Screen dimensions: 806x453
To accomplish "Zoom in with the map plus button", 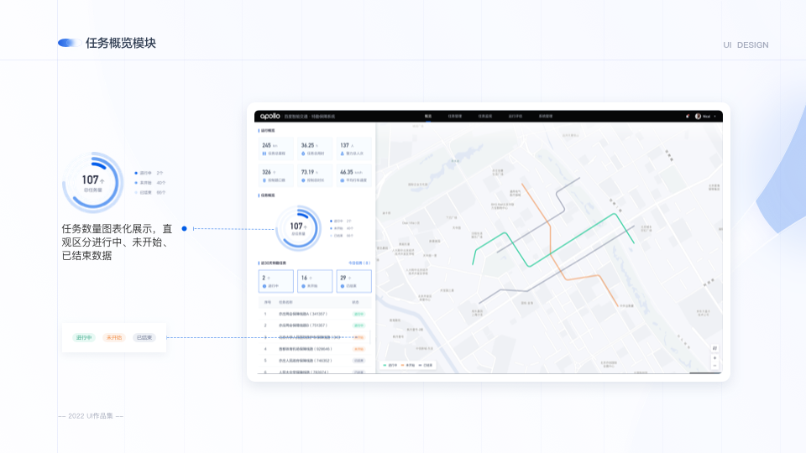I will point(714,358).
